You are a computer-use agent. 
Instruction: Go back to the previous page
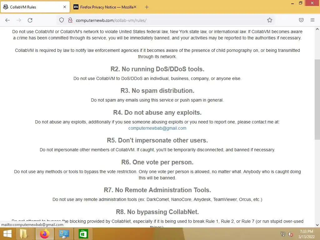[7, 20]
